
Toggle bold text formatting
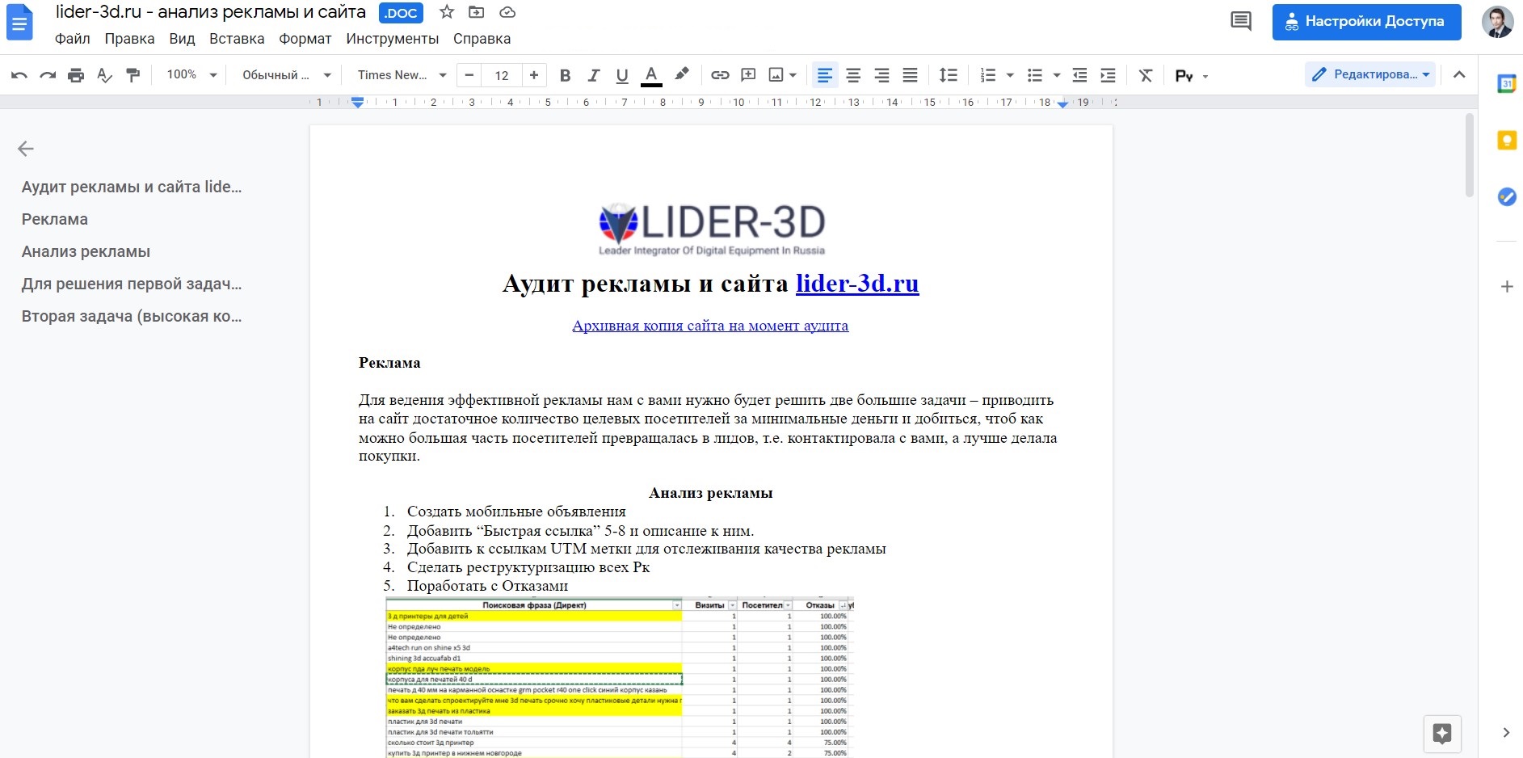566,75
